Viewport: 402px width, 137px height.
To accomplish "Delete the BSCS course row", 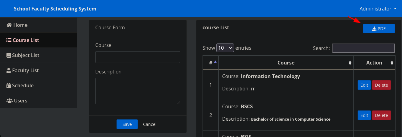I will (x=381, y=115).
